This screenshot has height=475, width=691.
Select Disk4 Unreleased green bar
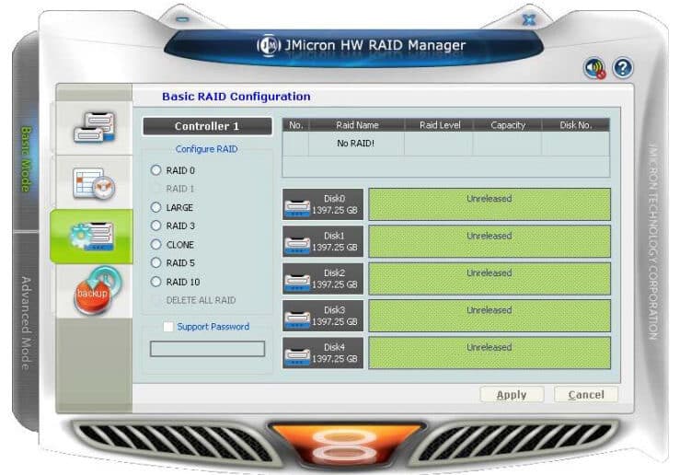click(489, 353)
